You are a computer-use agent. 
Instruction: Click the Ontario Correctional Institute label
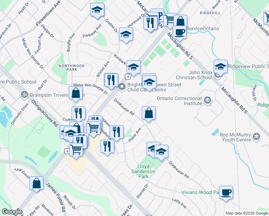[179, 101]
